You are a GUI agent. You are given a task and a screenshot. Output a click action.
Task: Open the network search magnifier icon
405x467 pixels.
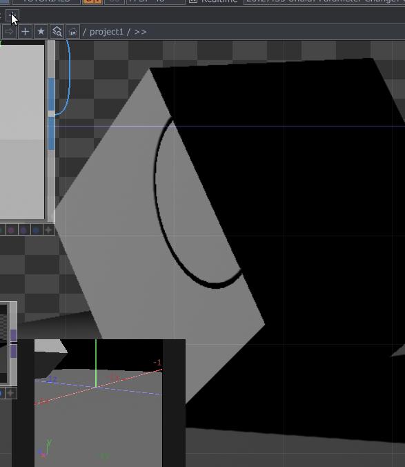(57, 32)
